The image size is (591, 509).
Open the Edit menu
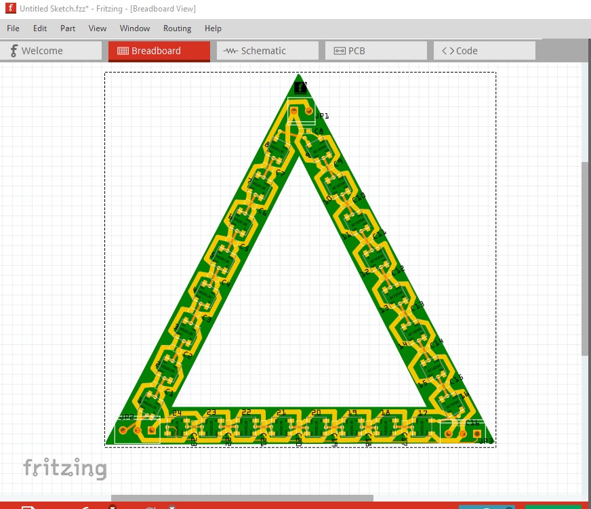40,28
